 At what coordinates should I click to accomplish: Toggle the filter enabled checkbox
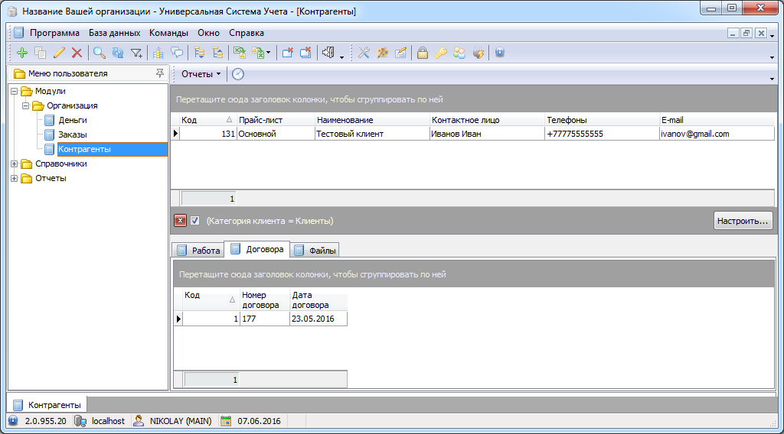point(195,221)
